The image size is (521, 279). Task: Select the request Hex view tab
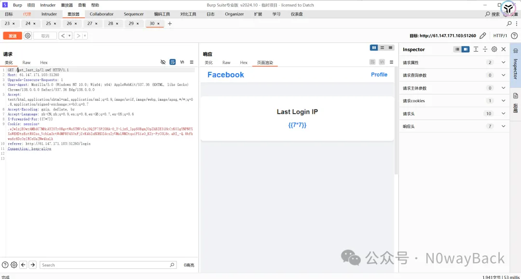click(44, 62)
